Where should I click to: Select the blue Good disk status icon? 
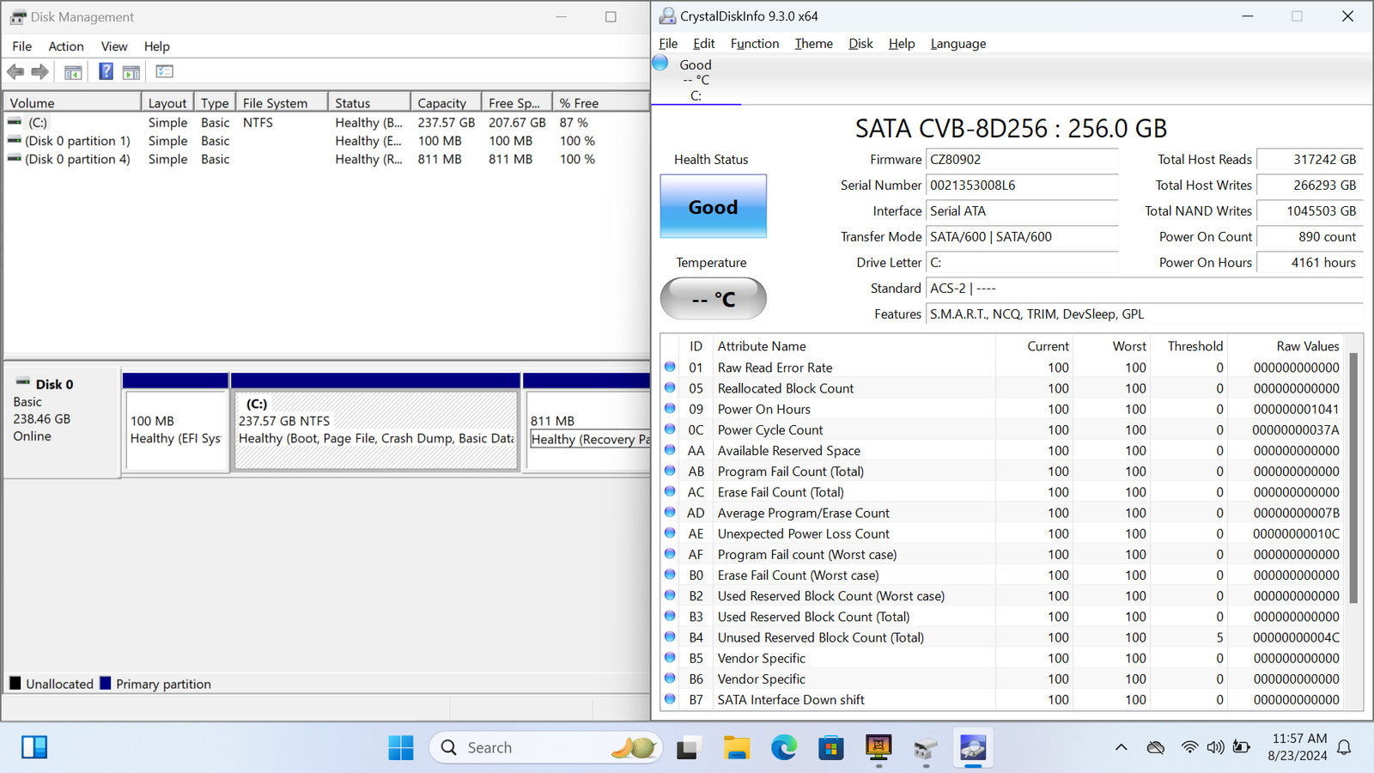click(660, 63)
